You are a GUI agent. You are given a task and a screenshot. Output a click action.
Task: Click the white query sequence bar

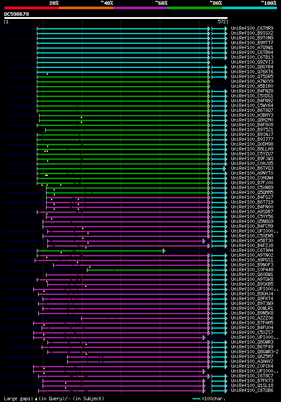pyautogui.click(x=115, y=18)
